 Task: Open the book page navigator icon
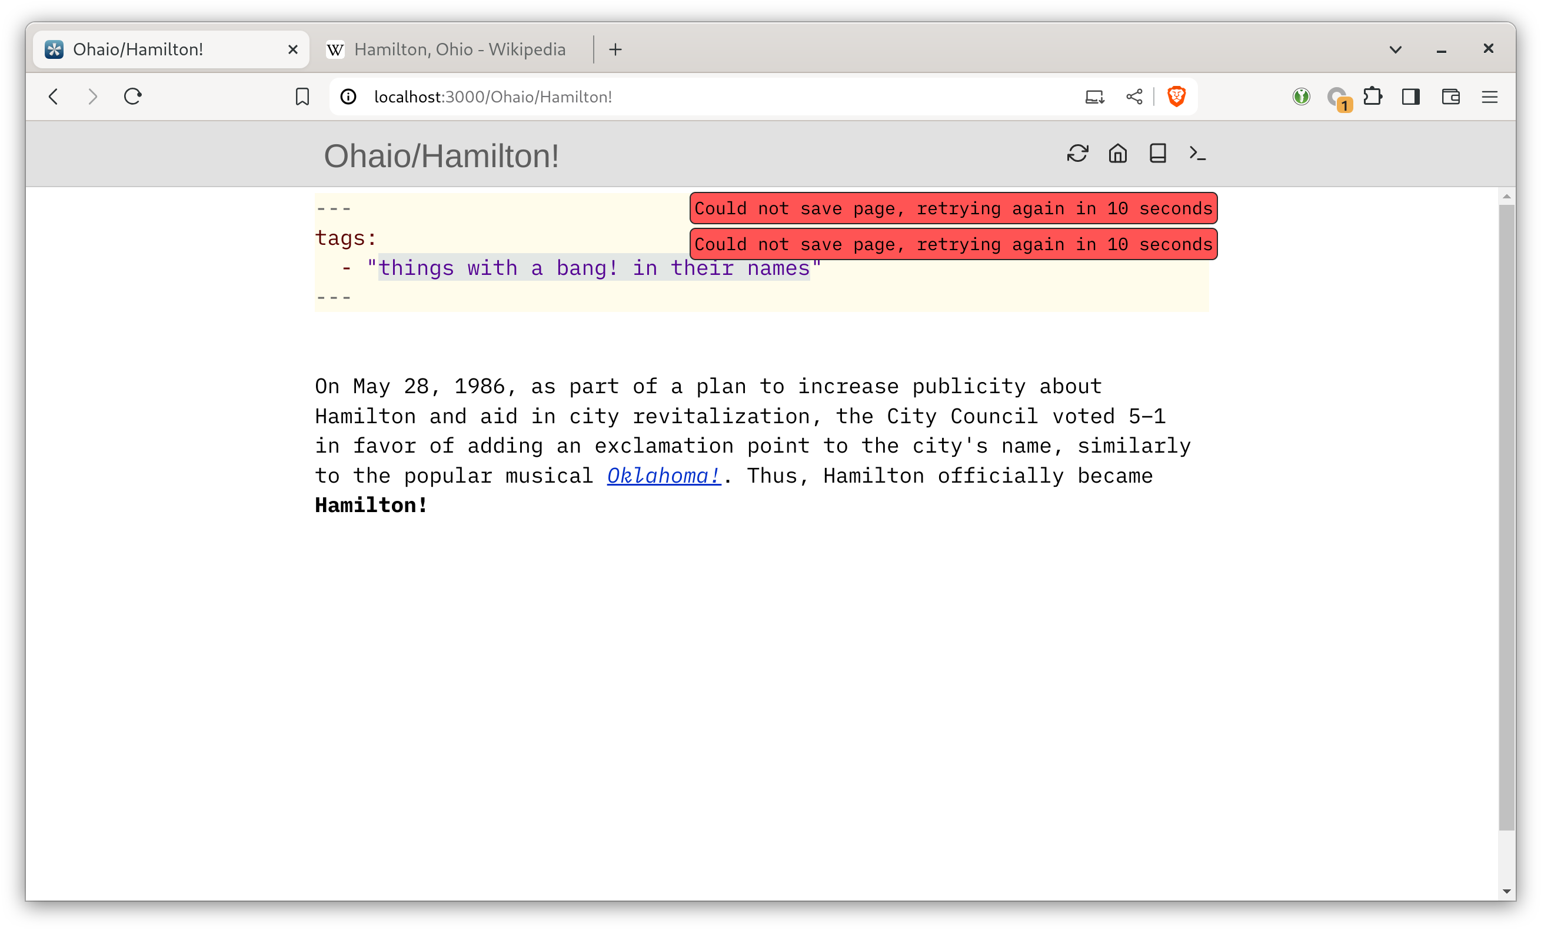click(1157, 153)
